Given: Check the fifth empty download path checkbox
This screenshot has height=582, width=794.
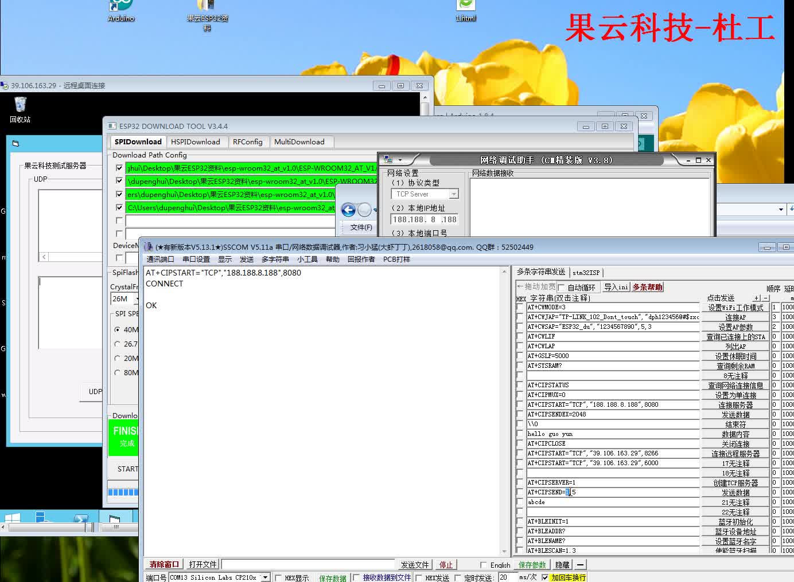Looking at the screenshot, I should (x=119, y=221).
